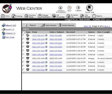Click the '1 pg(s)' size cell
The image size is (112, 94).
pyautogui.click(x=100, y=36)
